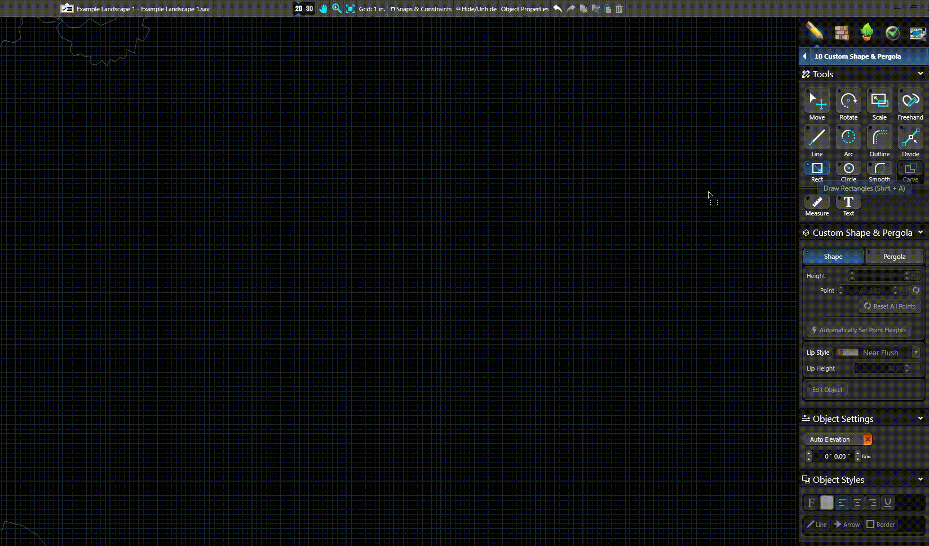This screenshot has width=929, height=546.
Task: Collapse the Object Settings panel
Action: (920, 419)
